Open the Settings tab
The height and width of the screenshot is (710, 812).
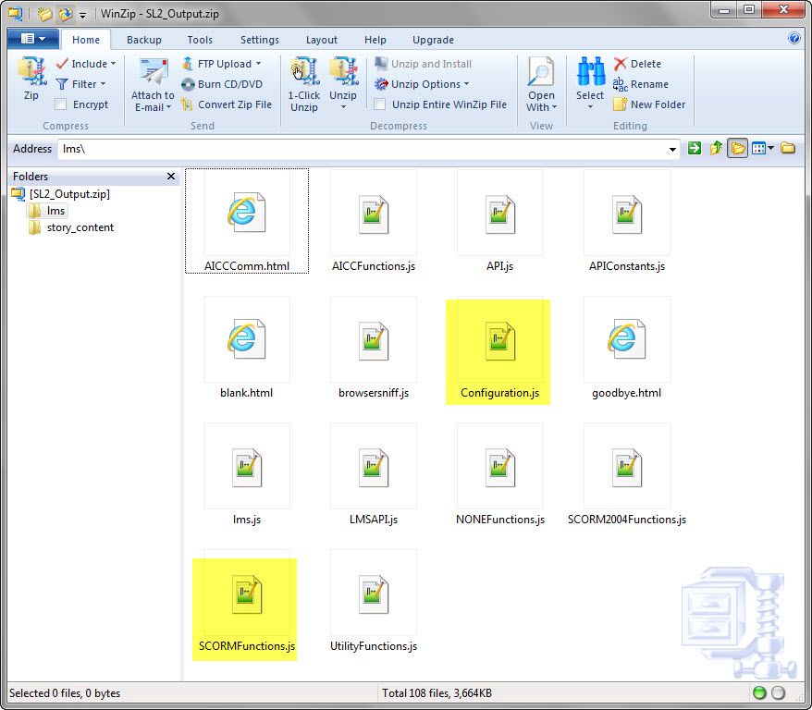point(260,40)
